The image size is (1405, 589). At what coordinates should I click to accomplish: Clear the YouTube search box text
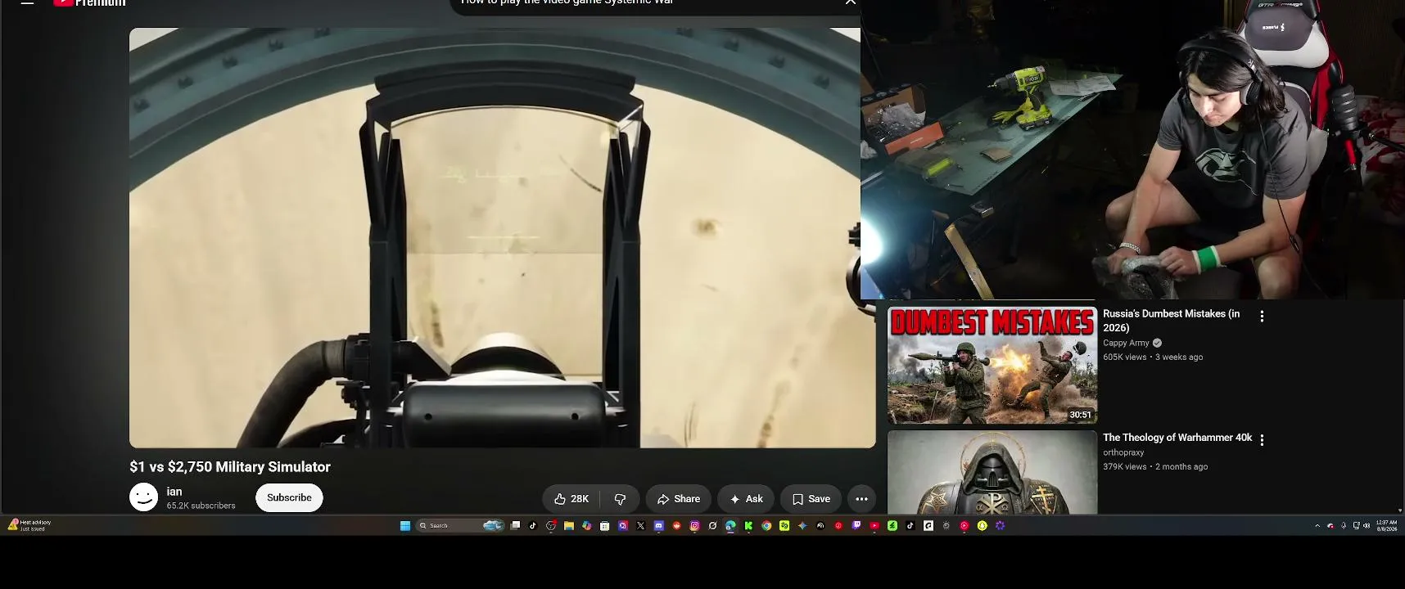pos(851,2)
